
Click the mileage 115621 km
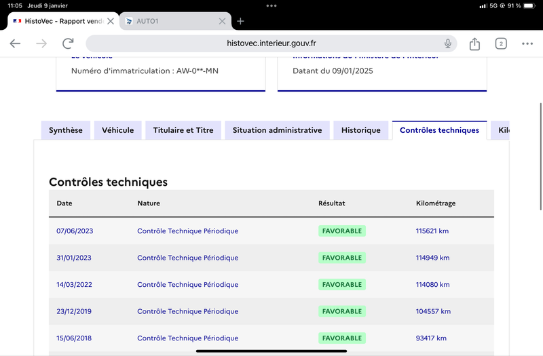[x=432, y=231]
